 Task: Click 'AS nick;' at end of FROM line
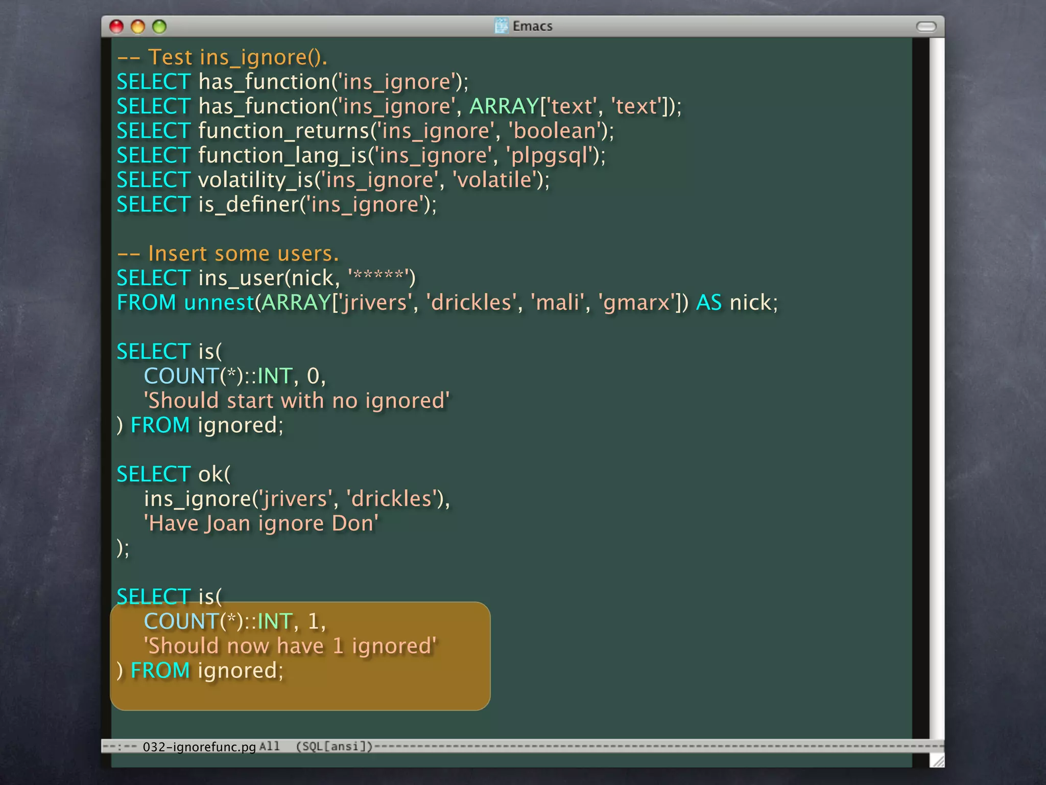tap(737, 303)
